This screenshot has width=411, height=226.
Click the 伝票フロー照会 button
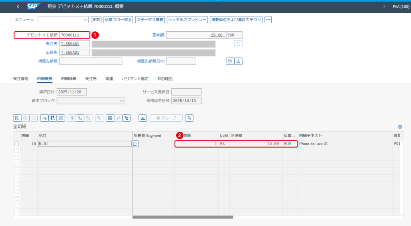click(x=118, y=20)
